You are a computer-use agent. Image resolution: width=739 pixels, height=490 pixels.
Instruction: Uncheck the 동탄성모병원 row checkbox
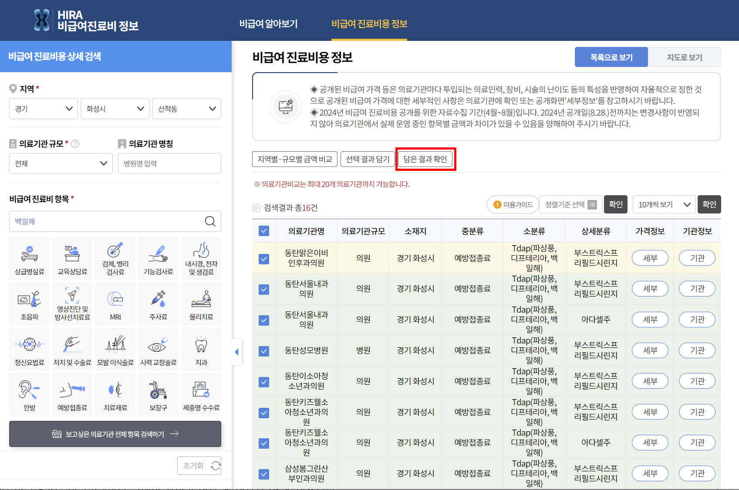click(x=263, y=350)
